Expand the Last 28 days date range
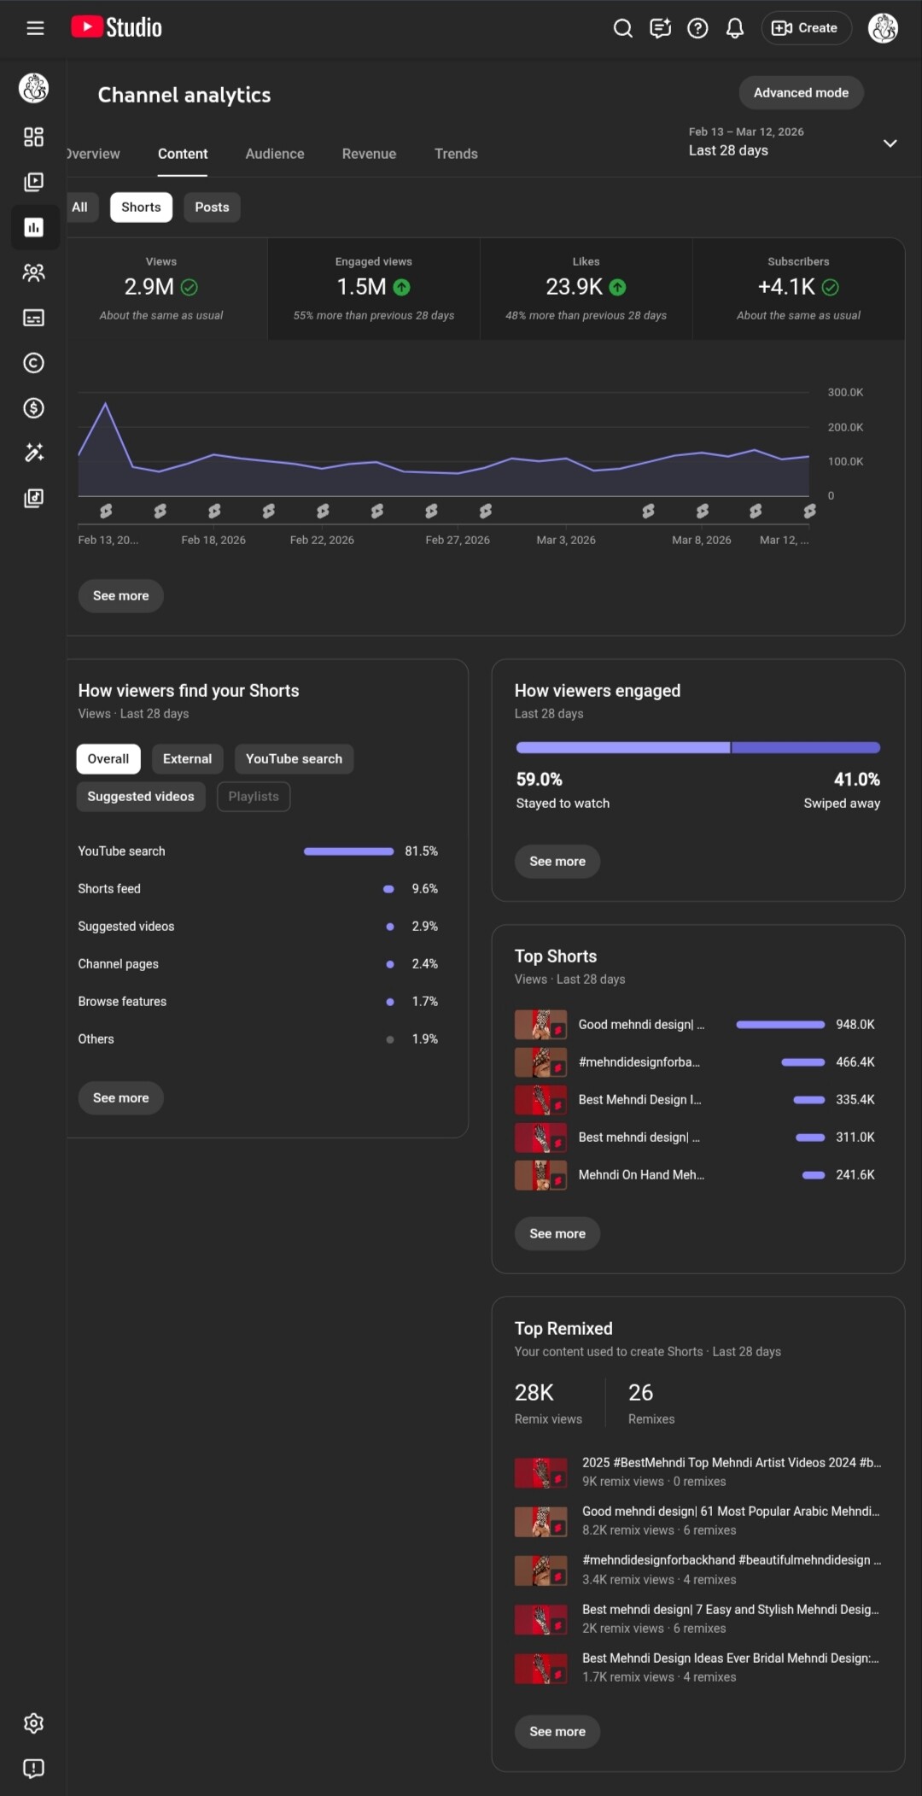Viewport: 922px width, 1796px height. 890,143
